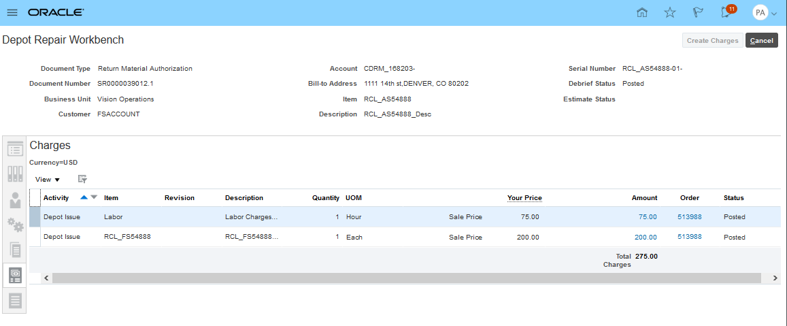Open the PA user account menu
Screen dimensions: 787x326
[x=765, y=12]
